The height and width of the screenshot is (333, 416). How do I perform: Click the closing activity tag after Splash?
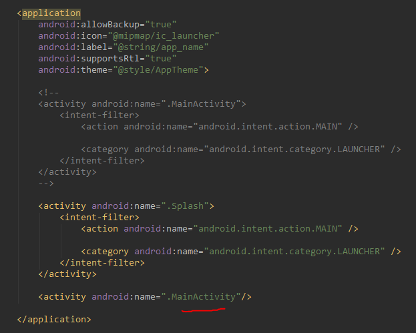[67, 274]
